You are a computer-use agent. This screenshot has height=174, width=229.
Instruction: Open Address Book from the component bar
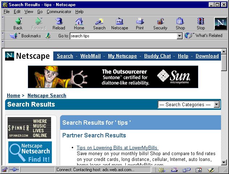[199, 170]
